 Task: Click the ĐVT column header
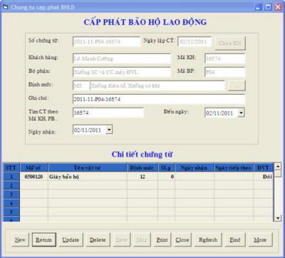264,167
